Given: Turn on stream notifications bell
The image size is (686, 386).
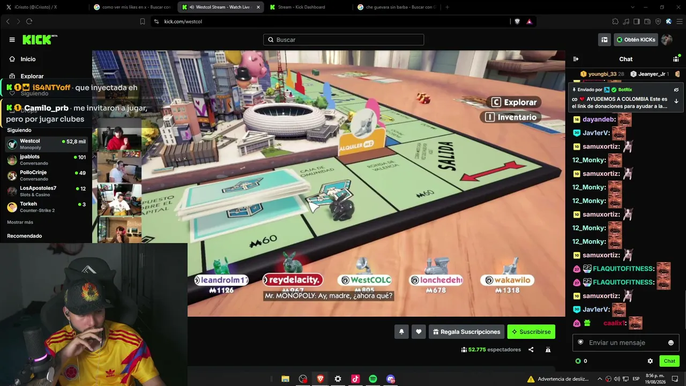Looking at the screenshot, I should 401,332.
